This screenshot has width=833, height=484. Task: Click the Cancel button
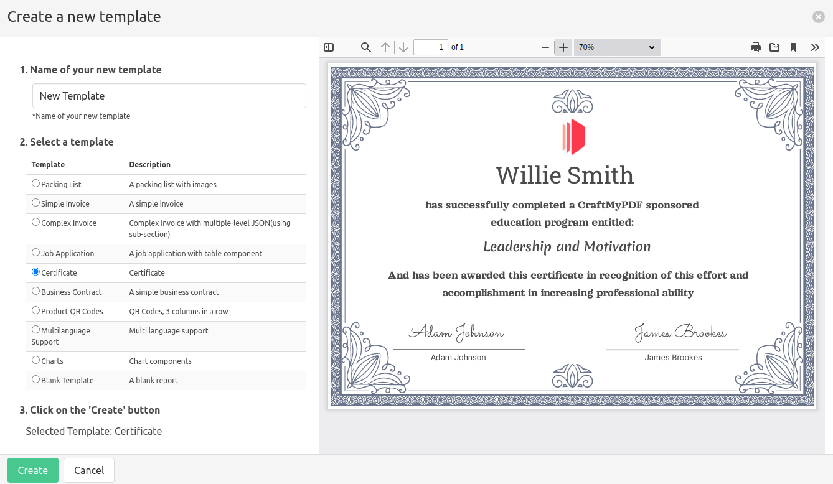point(89,470)
